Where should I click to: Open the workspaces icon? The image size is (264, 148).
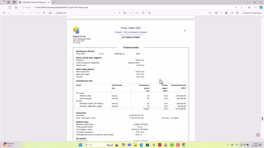tap(9, 2)
